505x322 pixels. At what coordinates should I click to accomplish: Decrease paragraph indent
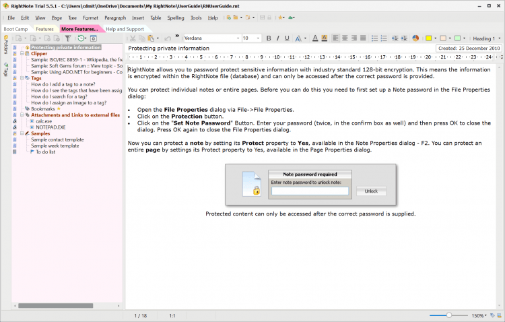coord(395,38)
